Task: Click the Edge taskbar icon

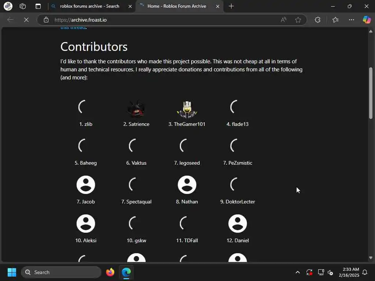Action: 126,272
